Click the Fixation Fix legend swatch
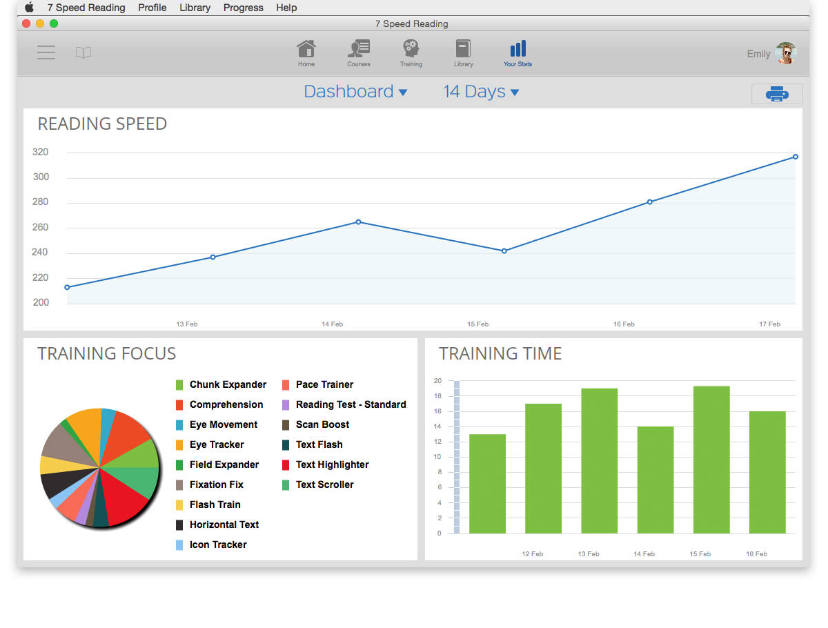Viewport: 828px width, 628px height. [x=179, y=485]
